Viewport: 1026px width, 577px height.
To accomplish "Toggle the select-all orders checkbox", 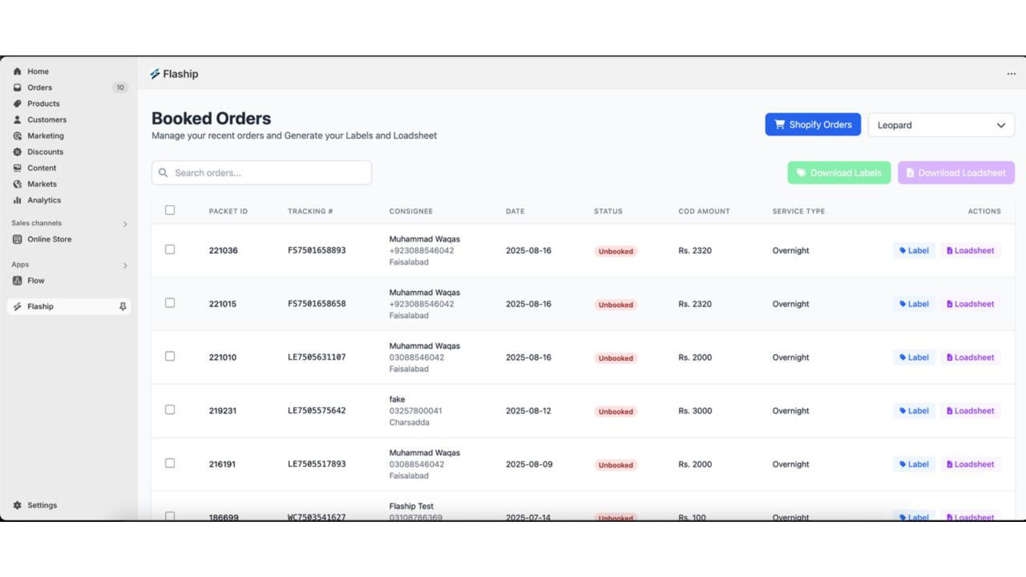I will point(170,210).
